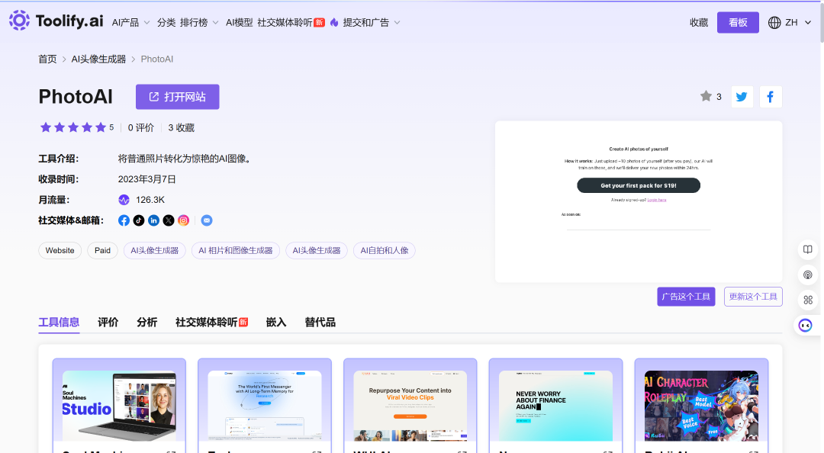The width and height of the screenshot is (824, 453).
Task: Click the Toolify.ai logo
Action: [56, 21]
